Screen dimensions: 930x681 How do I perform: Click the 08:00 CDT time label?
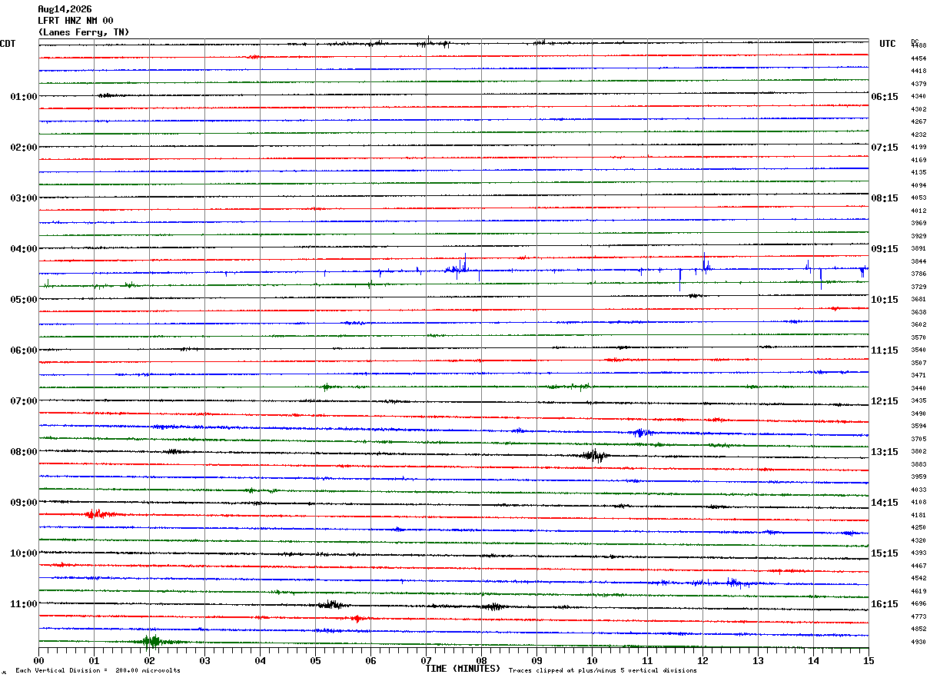coord(24,452)
